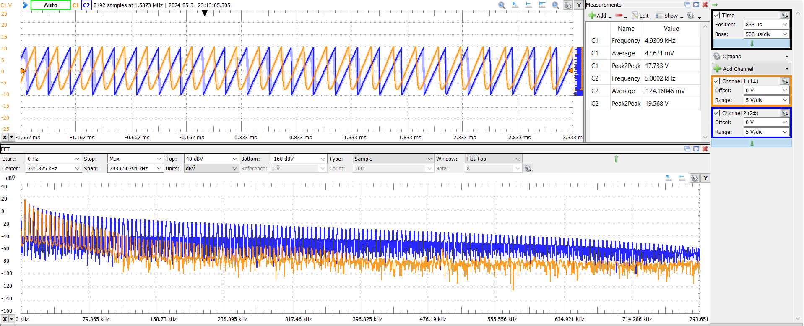Click the red remove measurement icon
Screen dimensions: 804x326
tap(619, 16)
